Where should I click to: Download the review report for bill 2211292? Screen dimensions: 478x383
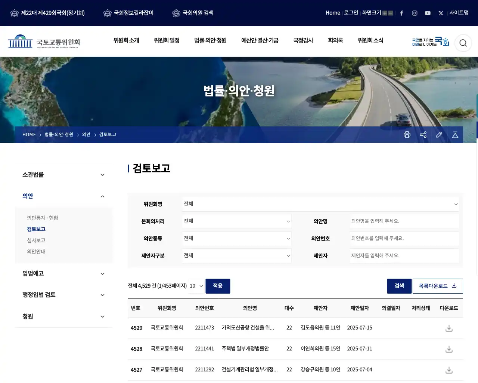click(449, 370)
